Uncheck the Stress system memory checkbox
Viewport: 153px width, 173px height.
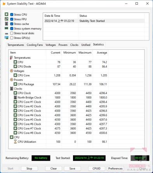coord(12,28)
